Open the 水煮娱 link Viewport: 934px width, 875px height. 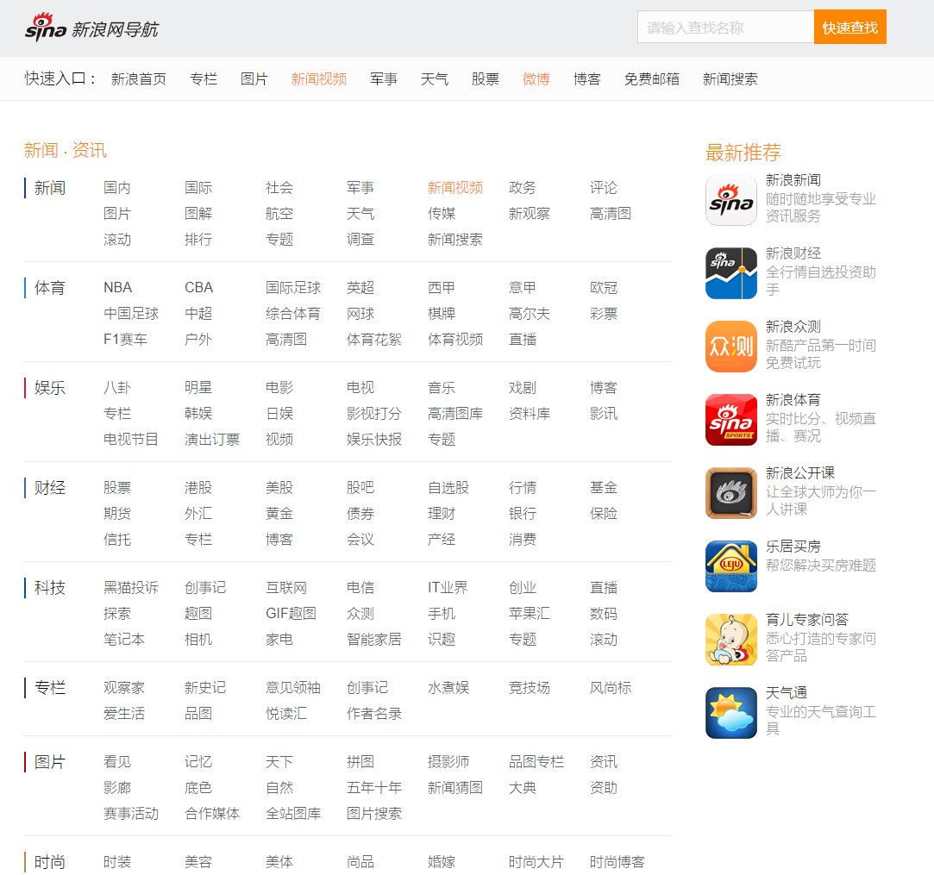coord(448,688)
